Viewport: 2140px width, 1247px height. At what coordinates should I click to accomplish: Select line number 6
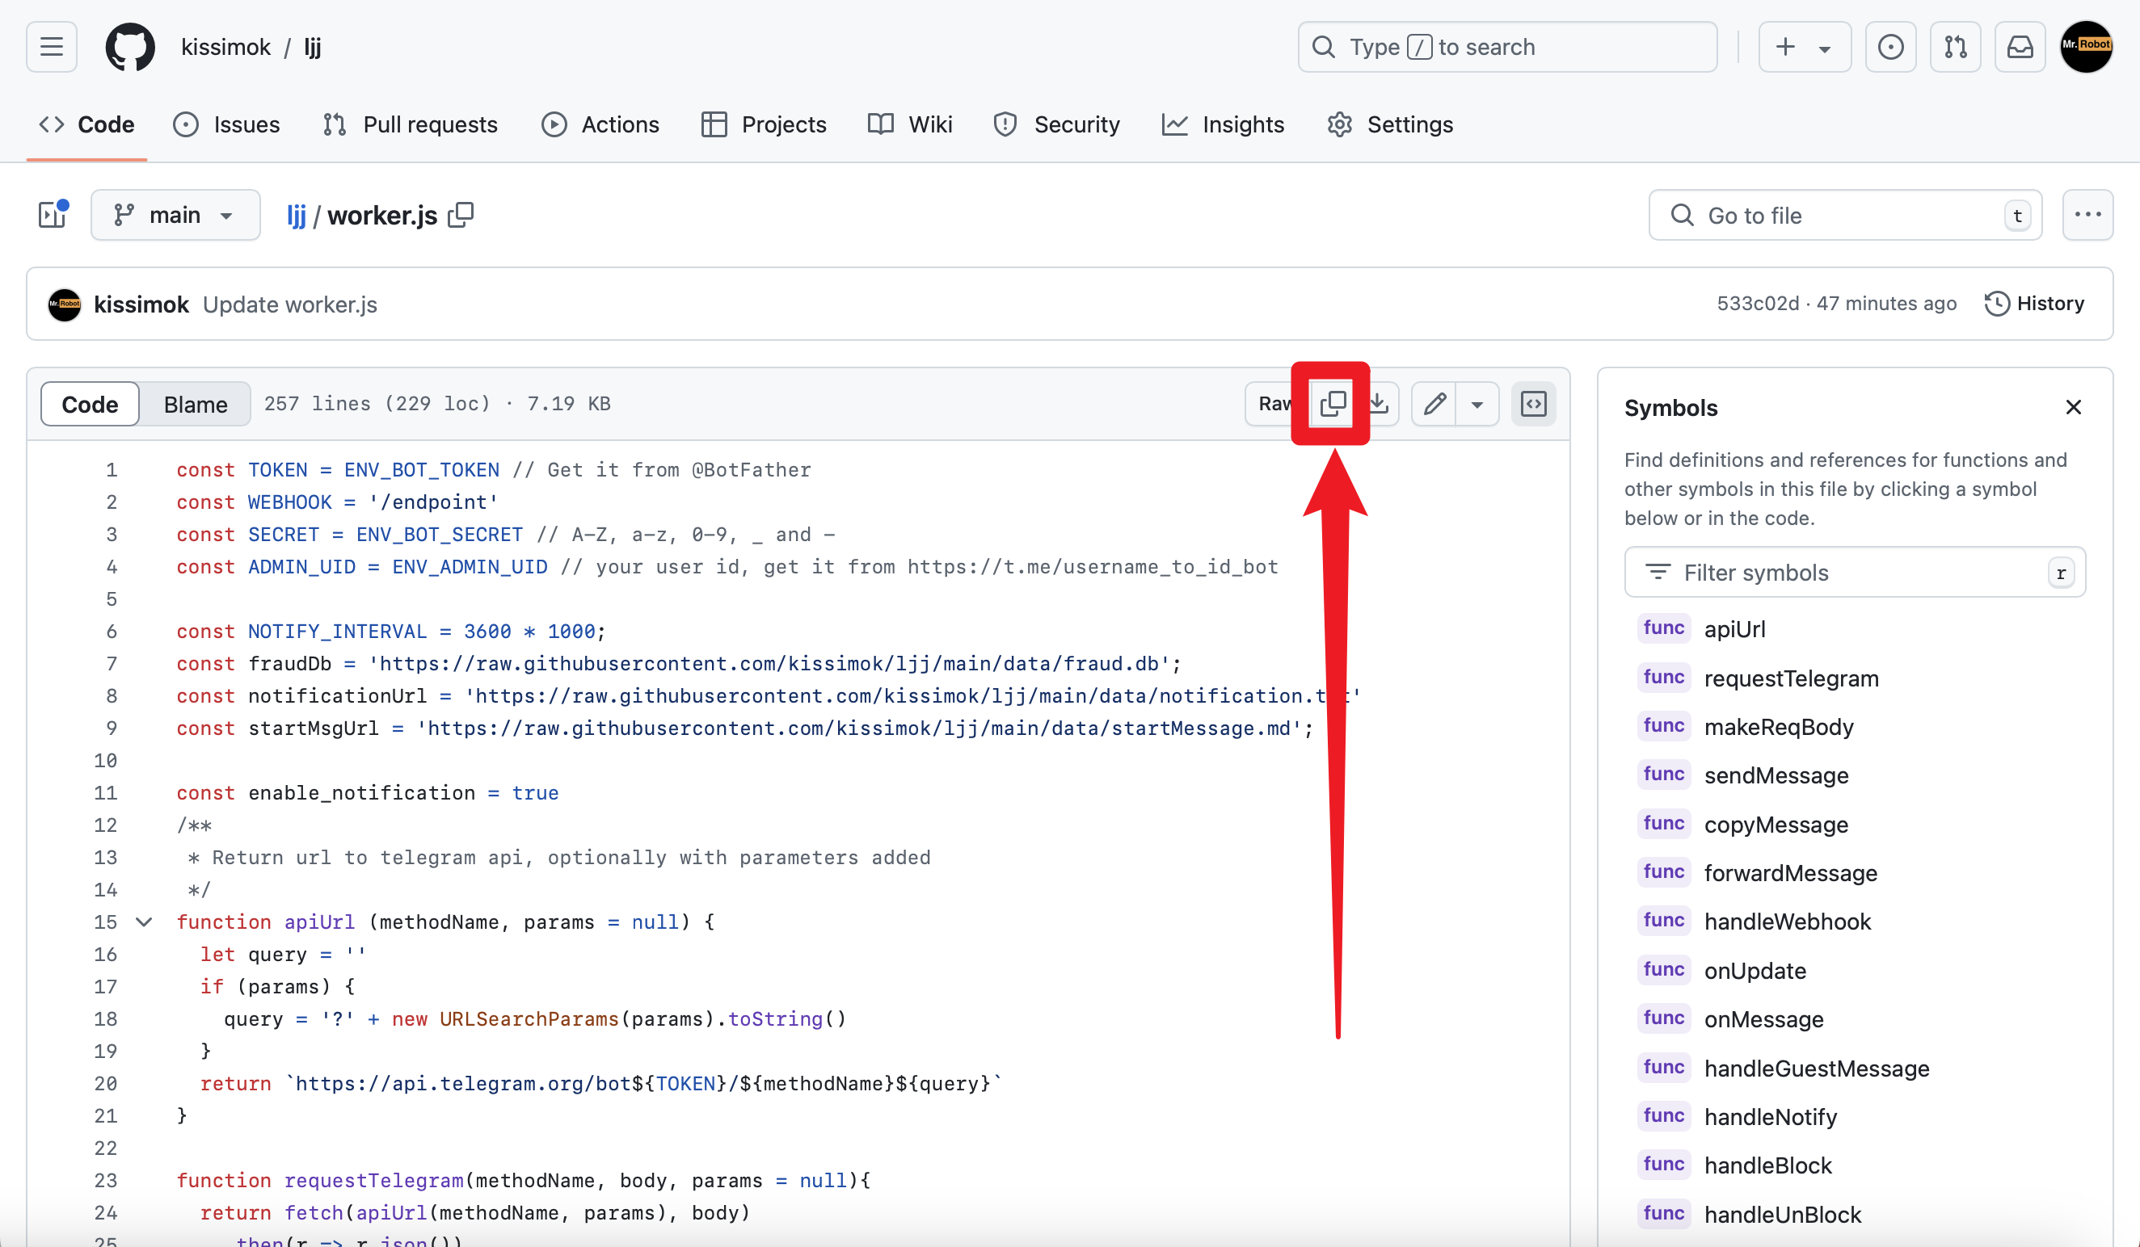[112, 632]
